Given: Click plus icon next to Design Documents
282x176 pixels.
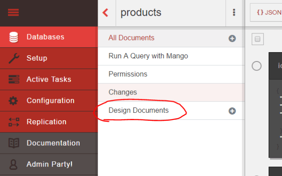Looking at the screenshot, I should click(232, 111).
